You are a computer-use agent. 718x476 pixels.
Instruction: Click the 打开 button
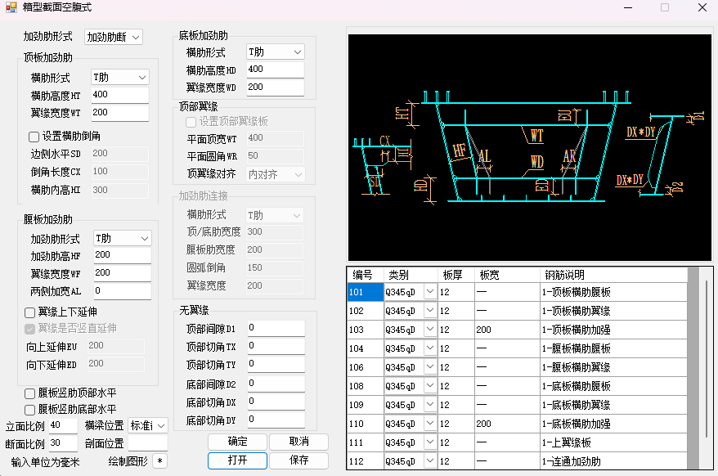(238, 460)
